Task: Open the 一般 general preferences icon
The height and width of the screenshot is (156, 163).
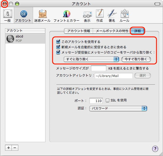Action: click(8, 16)
